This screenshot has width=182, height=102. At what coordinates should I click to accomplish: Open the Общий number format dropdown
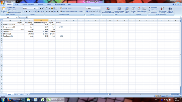[93, 8]
